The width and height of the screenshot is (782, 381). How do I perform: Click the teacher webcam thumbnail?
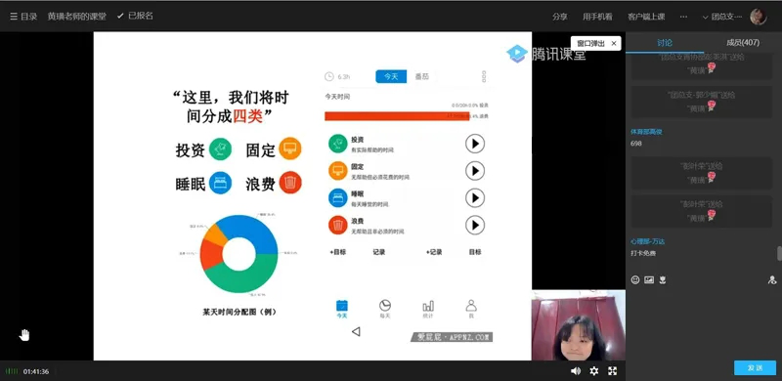point(578,325)
